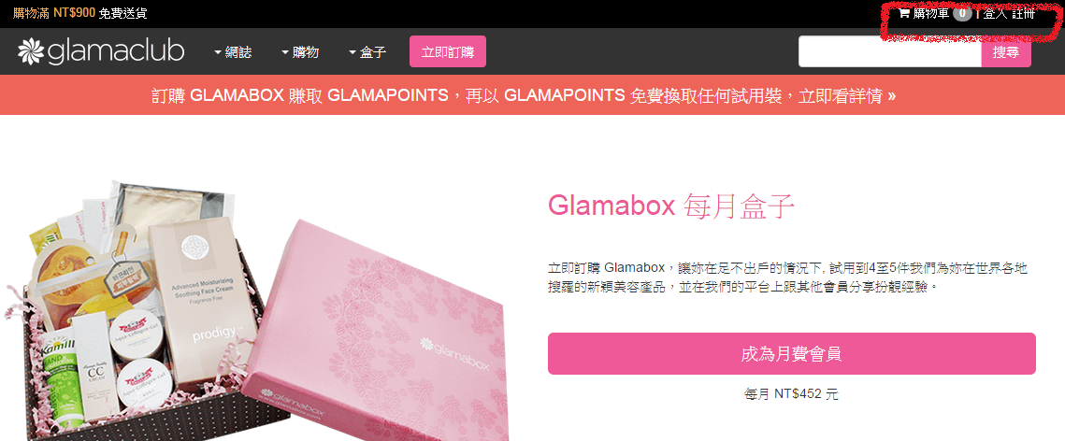Open the 網誌 menu item
Image resolution: width=1065 pixels, height=441 pixels.
237,52
